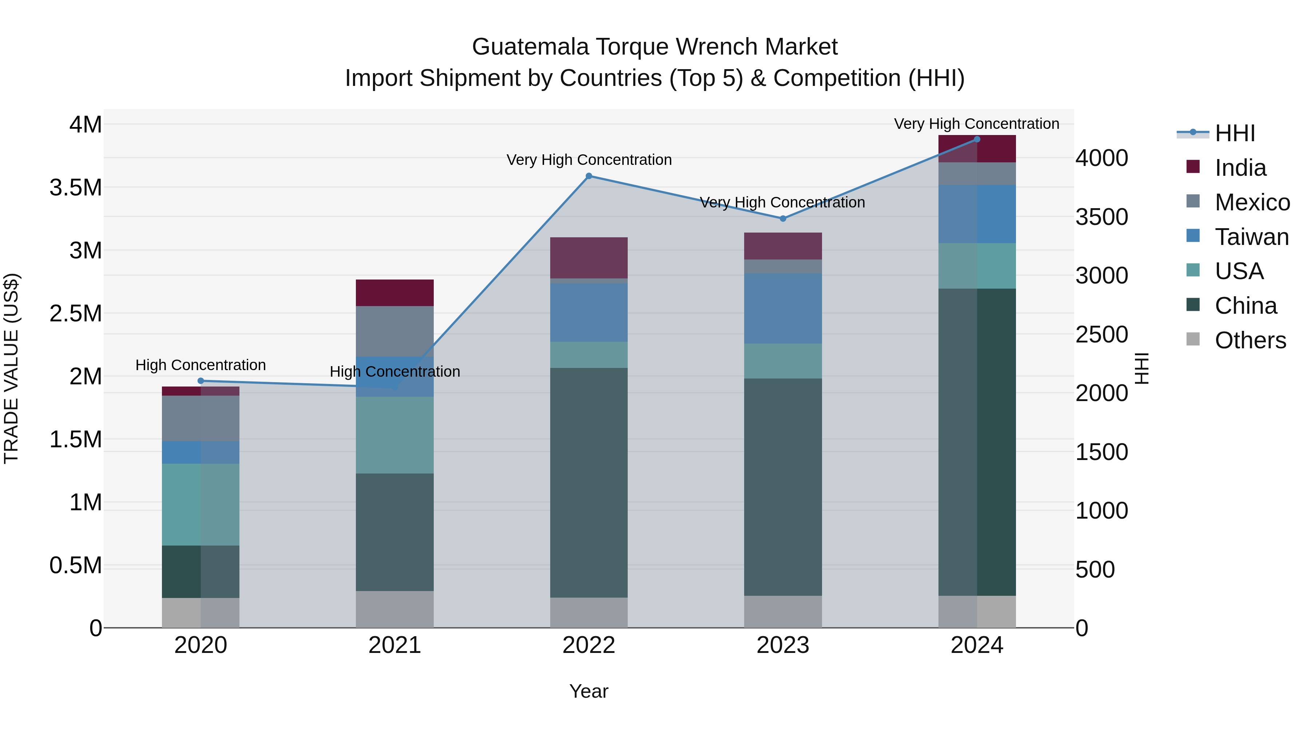Select the 2024 HHI data point
Screen dimensions: 1310x737
[977, 139]
